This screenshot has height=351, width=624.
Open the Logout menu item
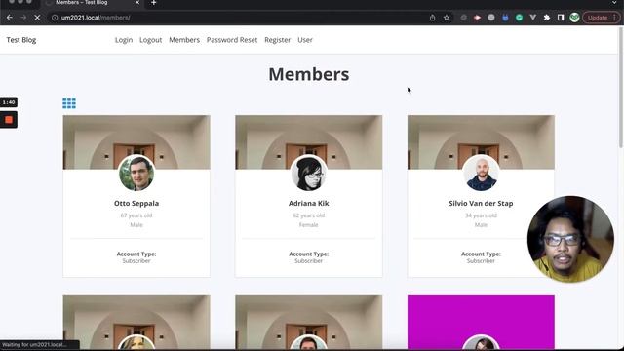tap(150, 40)
